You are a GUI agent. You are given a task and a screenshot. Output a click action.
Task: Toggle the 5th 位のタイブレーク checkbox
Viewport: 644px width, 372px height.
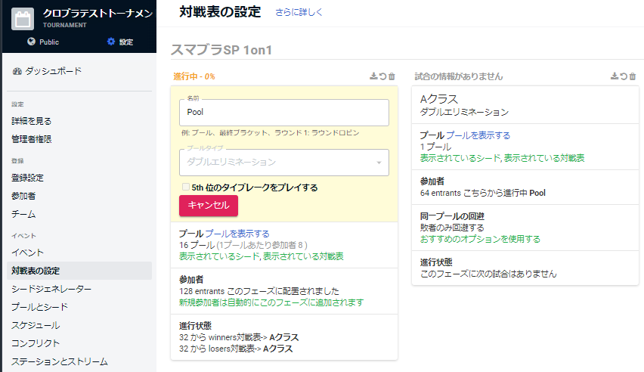pyautogui.click(x=186, y=187)
